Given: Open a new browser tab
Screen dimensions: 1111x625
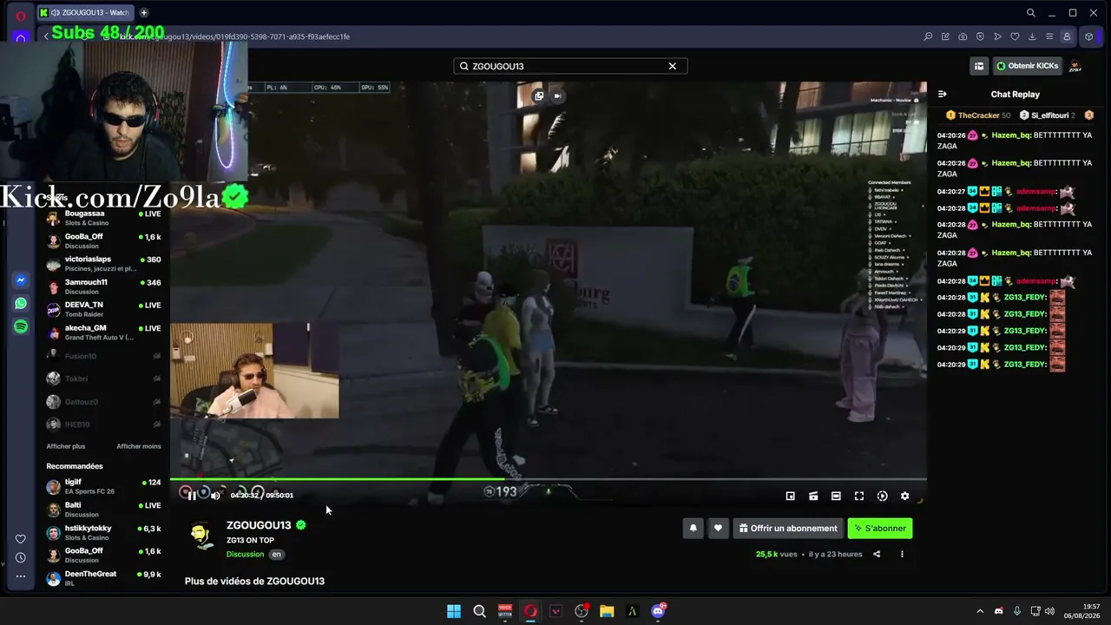Looking at the screenshot, I should coord(144,12).
